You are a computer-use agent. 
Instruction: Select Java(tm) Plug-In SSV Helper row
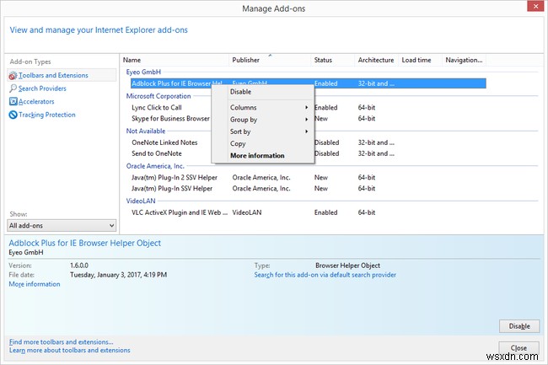[x=309, y=188]
